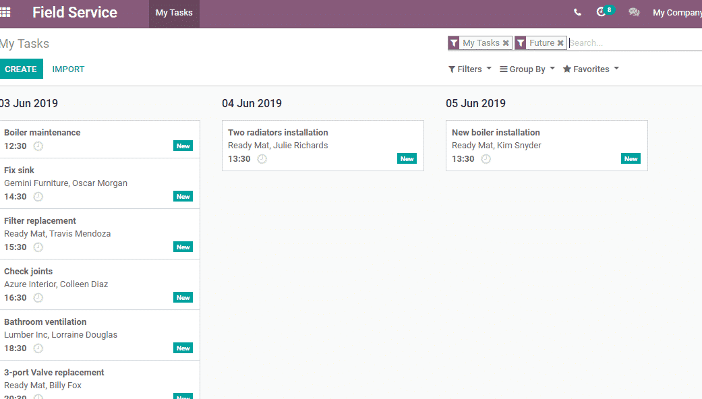Click clock icon on Two radiators installation
702x399 pixels.
coord(262,159)
